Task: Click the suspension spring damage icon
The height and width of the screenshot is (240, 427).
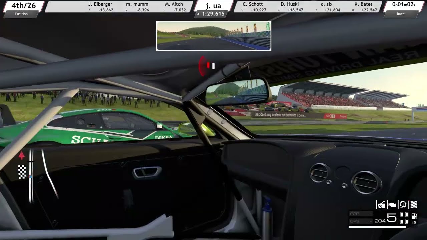Action: coord(414,204)
